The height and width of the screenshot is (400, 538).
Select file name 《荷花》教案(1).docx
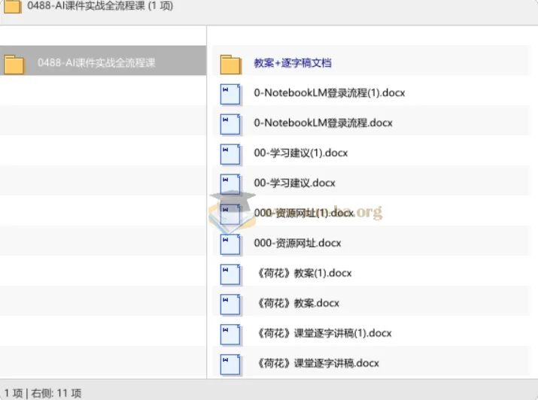pyautogui.click(x=304, y=273)
